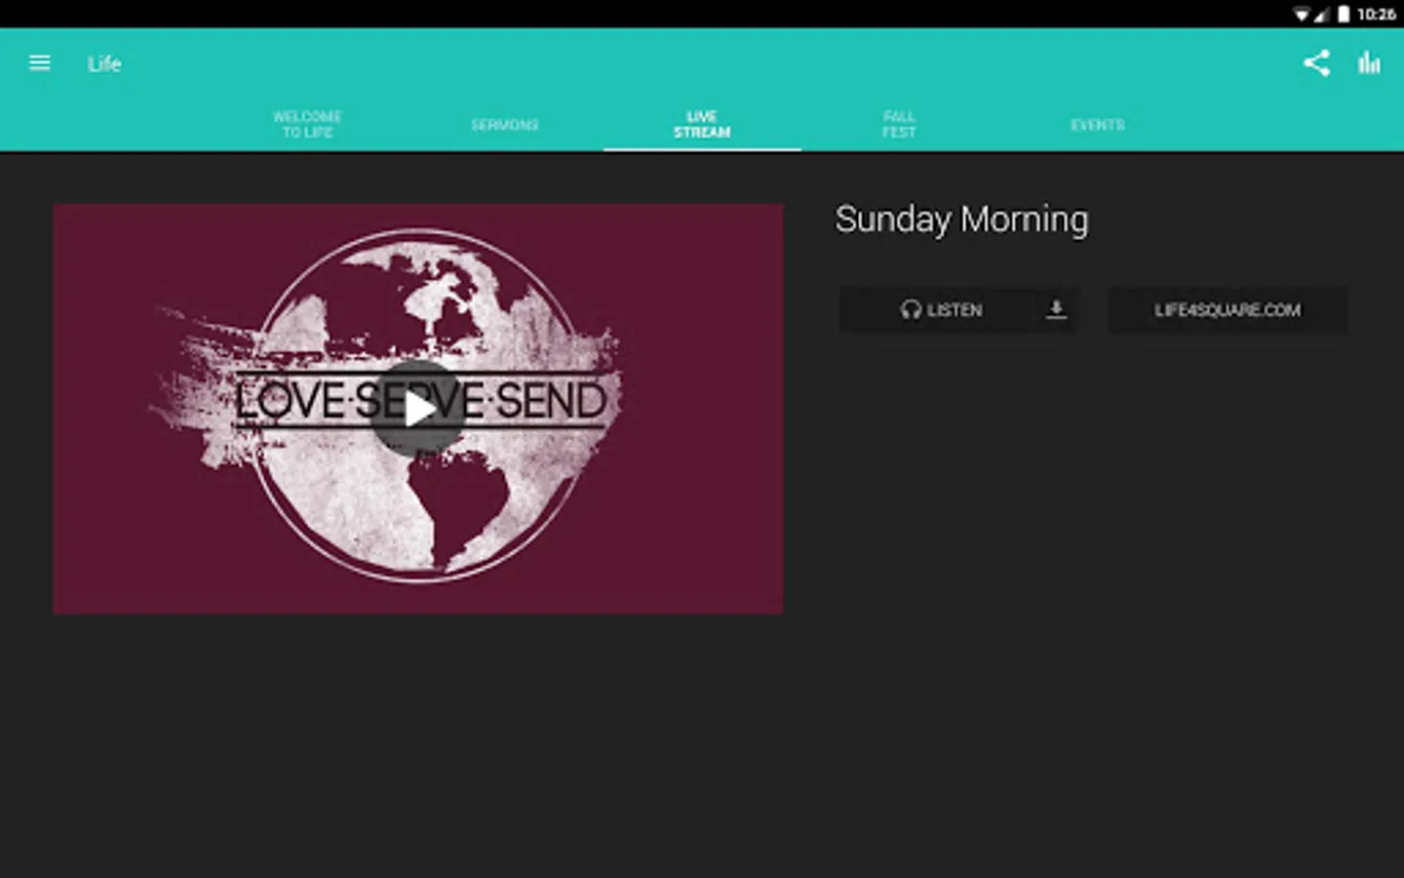Select the Live Stream tab
The width and height of the screenshot is (1404, 878).
tap(702, 124)
